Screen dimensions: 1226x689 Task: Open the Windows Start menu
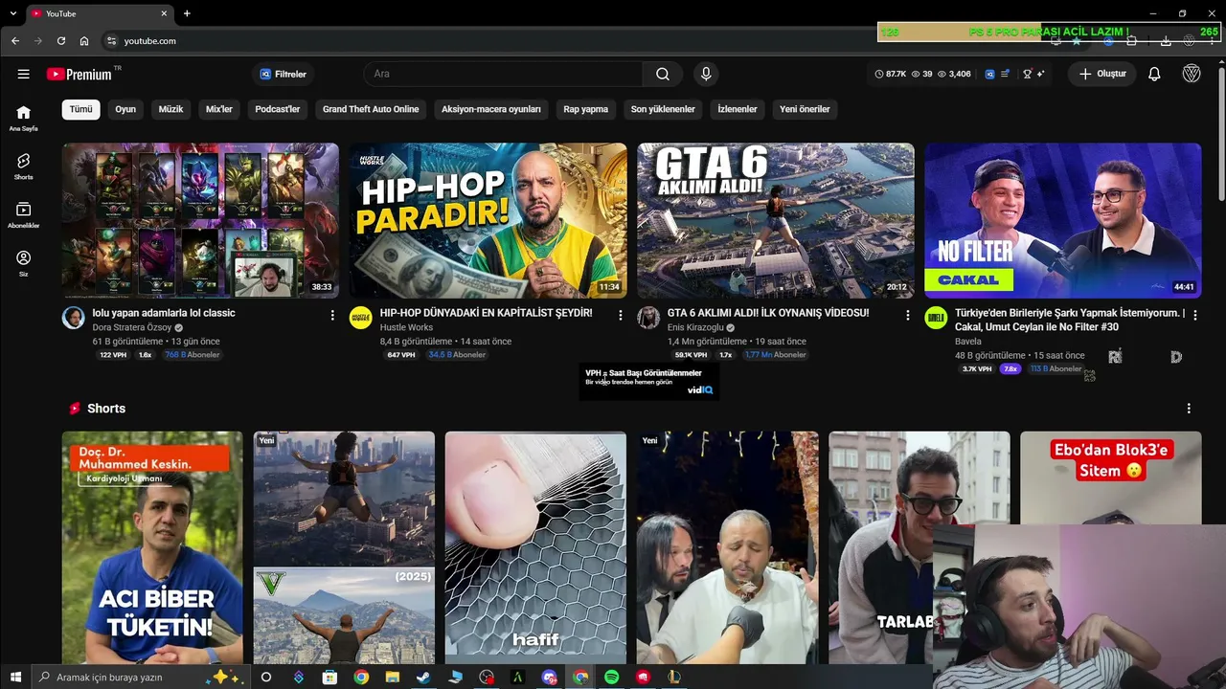click(x=15, y=677)
